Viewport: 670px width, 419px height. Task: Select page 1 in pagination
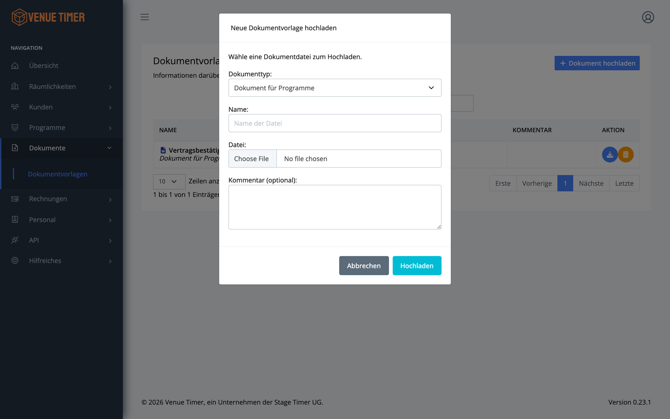click(565, 183)
